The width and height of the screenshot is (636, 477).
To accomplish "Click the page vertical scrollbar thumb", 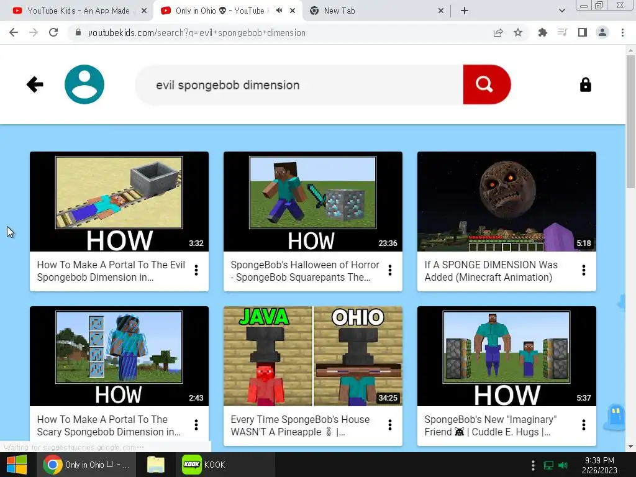I will pos(630,122).
